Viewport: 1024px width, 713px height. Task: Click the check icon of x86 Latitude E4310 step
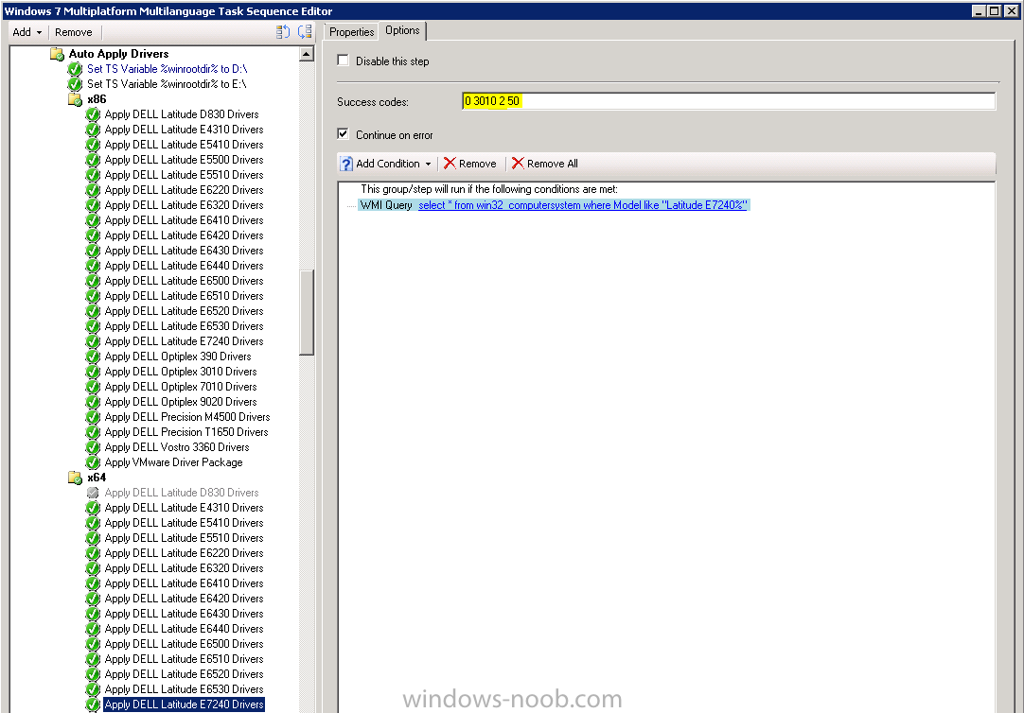click(93, 130)
